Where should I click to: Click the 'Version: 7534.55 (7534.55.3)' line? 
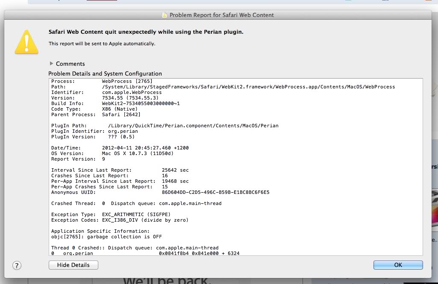point(105,98)
